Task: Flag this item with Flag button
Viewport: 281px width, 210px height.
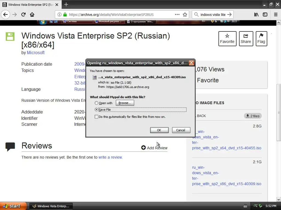Action: pyautogui.click(x=261, y=39)
